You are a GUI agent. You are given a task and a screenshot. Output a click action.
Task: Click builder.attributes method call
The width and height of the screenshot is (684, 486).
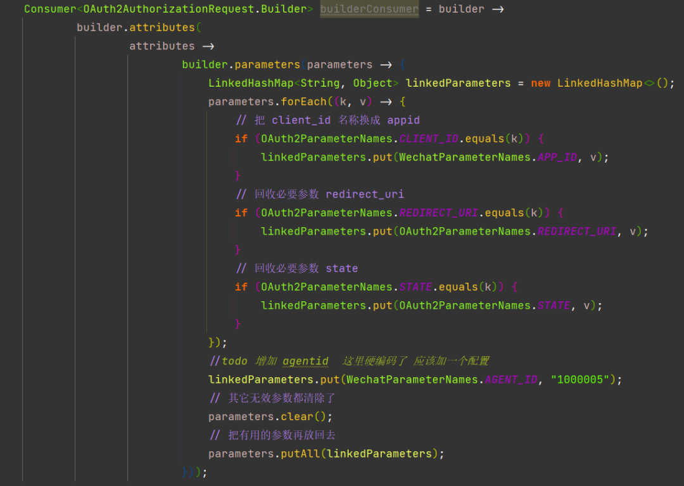(x=136, y=27)
